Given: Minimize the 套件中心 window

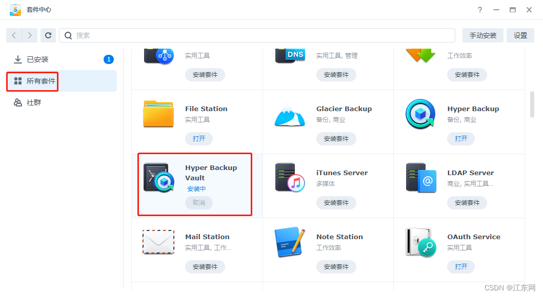Looking at the screenshot, I should pos(496,10).
